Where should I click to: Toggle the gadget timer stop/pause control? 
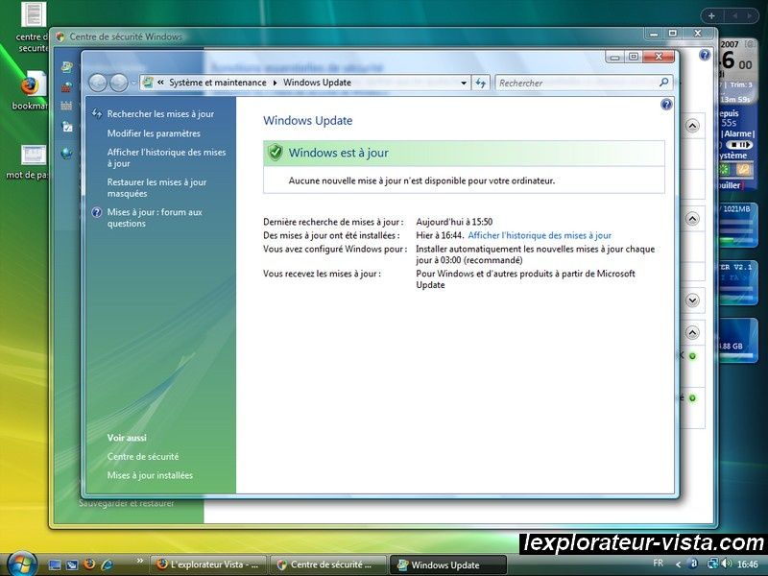click(738, 145)
